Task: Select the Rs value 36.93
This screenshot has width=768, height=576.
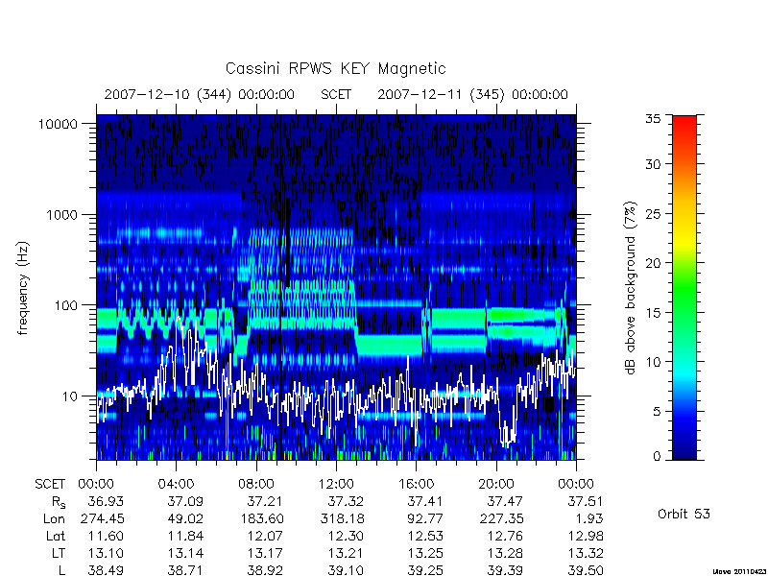Action: tap(106, 501)
